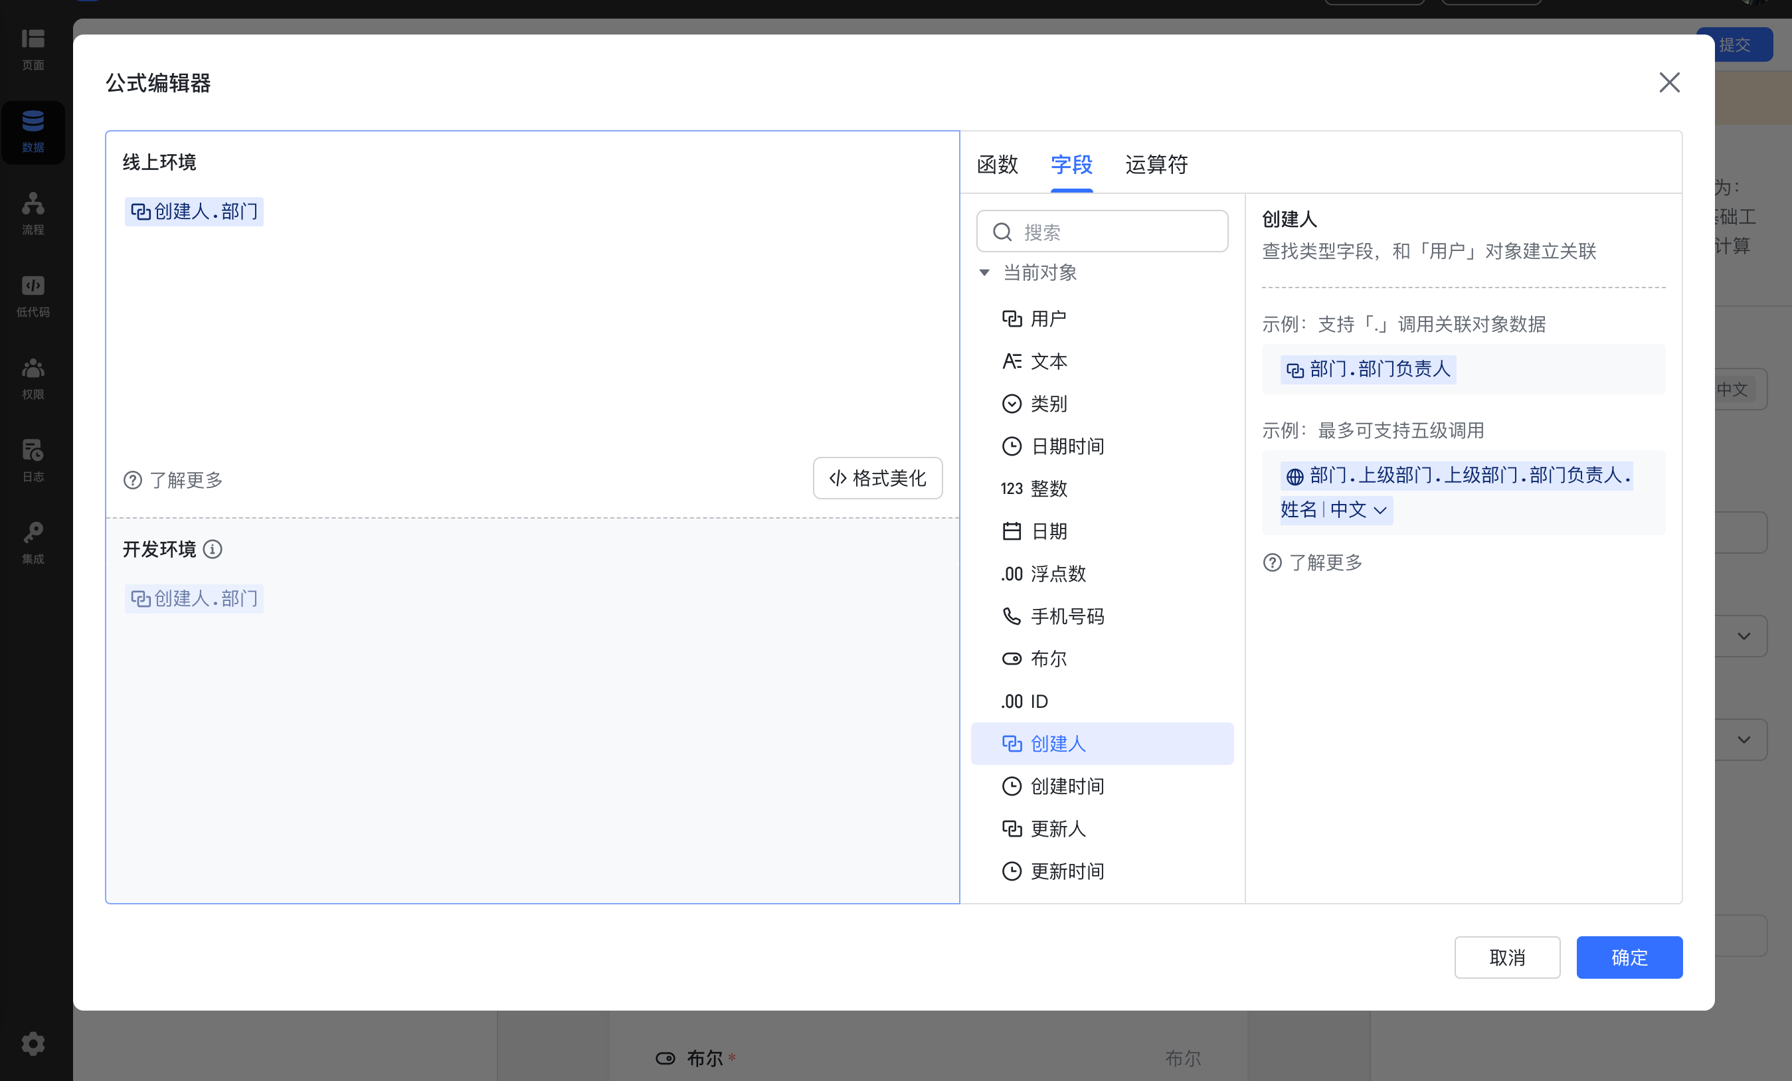Image resolution: width=1792 pixels, height=1081 pixels.
Task: Close the 公式编辑器 dialog
Action: 1669,82
